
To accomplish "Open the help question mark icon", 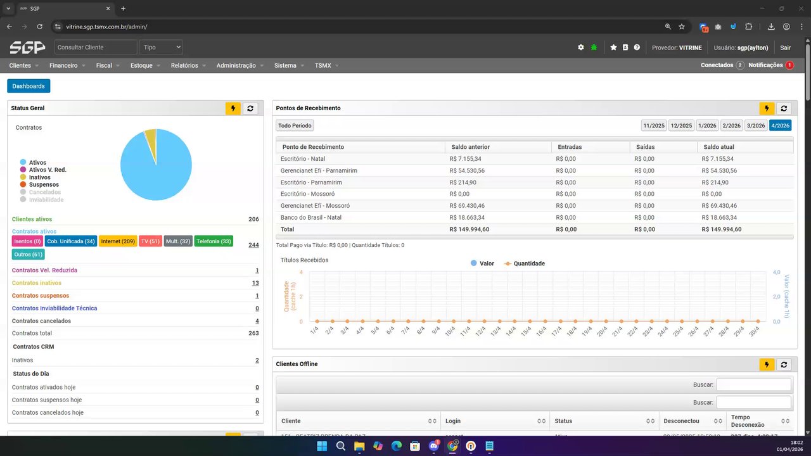I will pos(637,47).
